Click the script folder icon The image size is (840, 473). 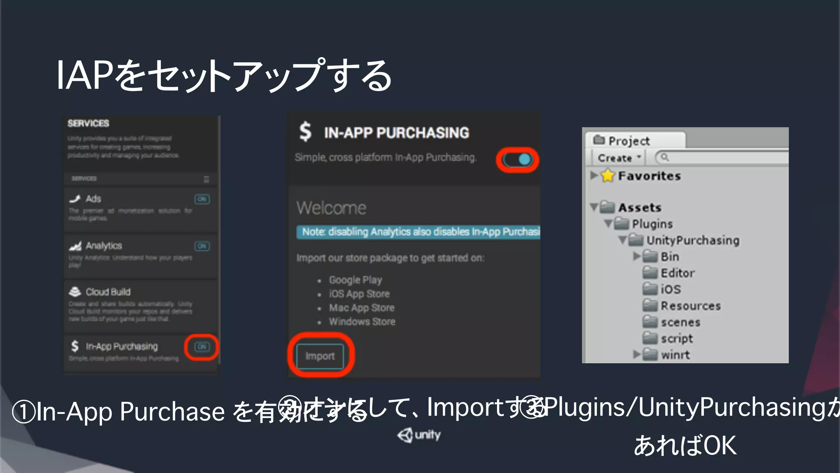point(650,338)
